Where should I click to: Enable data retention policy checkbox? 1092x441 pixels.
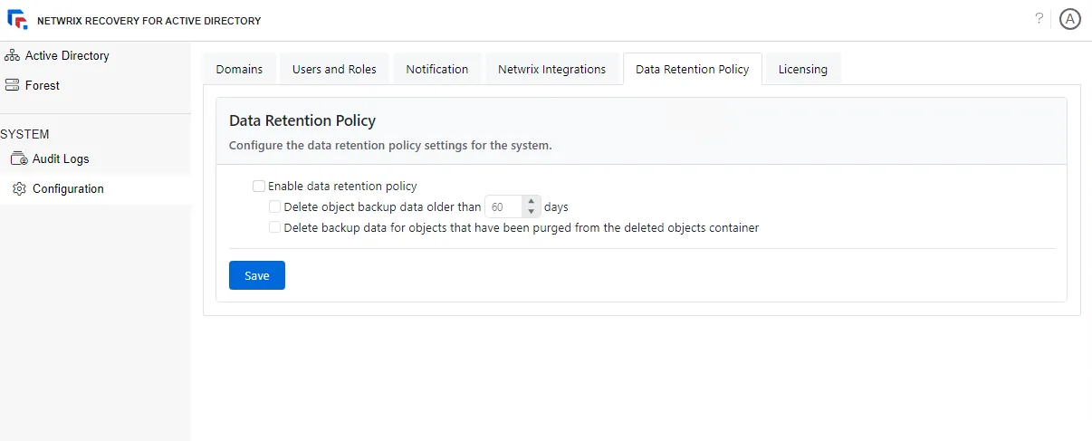click(259, 187)
